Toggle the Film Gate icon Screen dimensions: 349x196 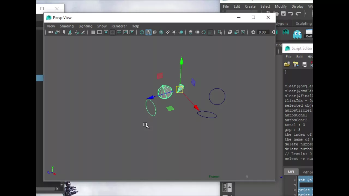point(100,32)
